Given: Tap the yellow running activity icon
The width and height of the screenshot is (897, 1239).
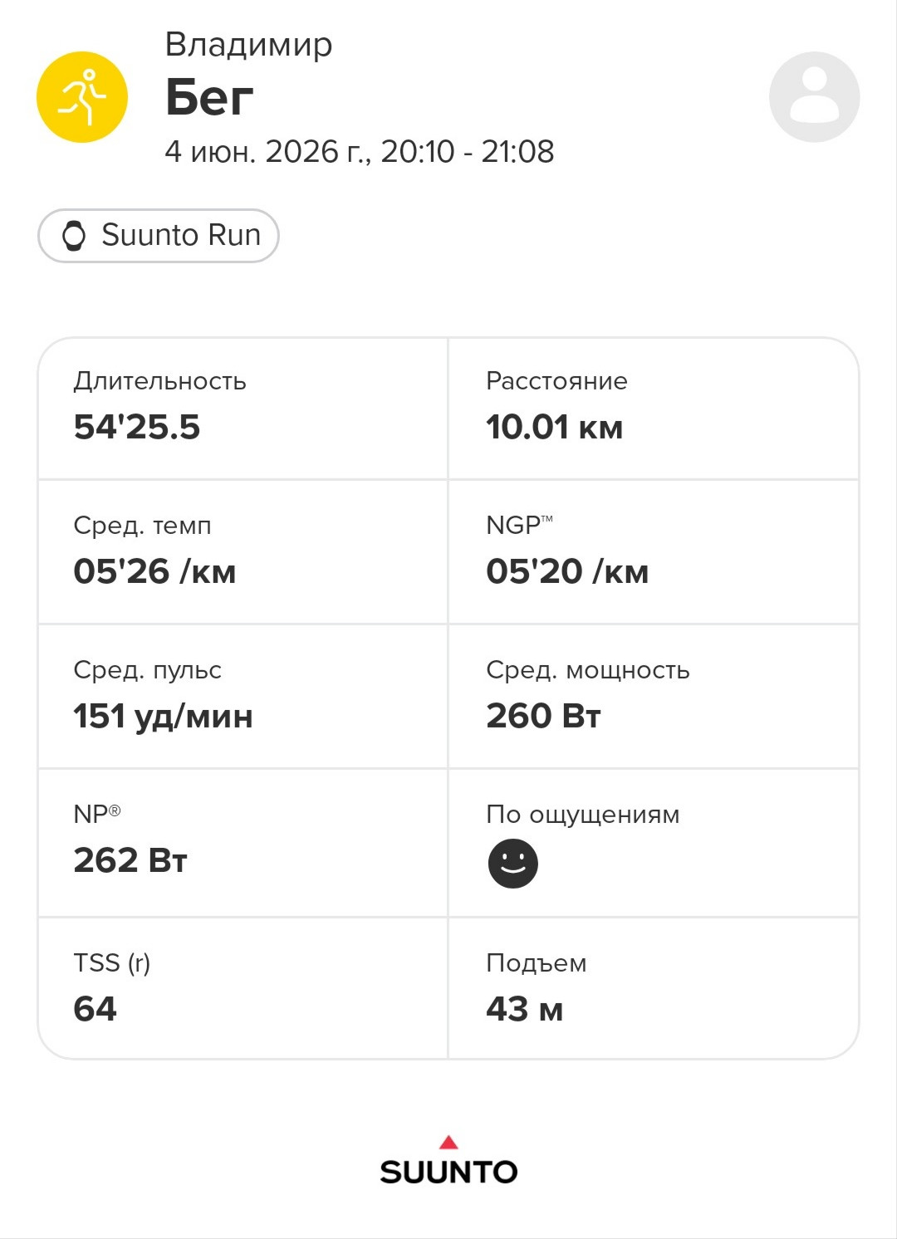Looking at the screenshot, I should (x=82, y=97).
